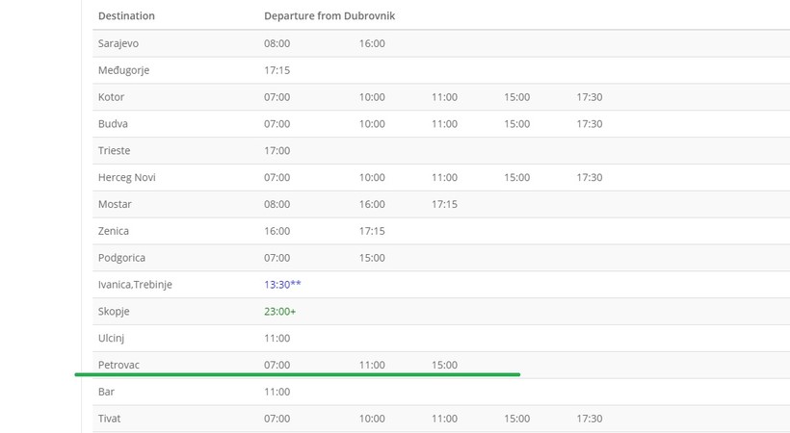
Task: Click the 17:30 departure for Kotor
Action: click(x=590, y=96)
